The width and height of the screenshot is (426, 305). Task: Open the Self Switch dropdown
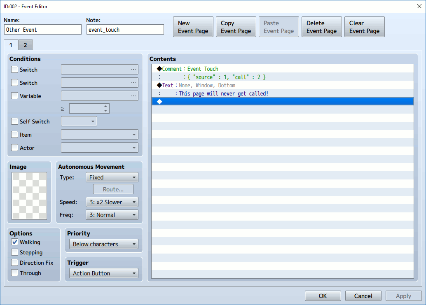pyautogui.click(x=79, y=121)
